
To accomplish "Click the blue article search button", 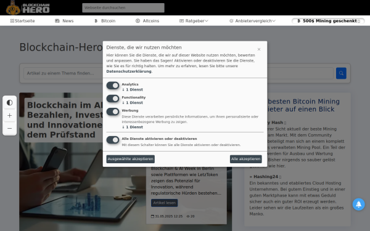I will pyautogui.click(x=341, y=73).
